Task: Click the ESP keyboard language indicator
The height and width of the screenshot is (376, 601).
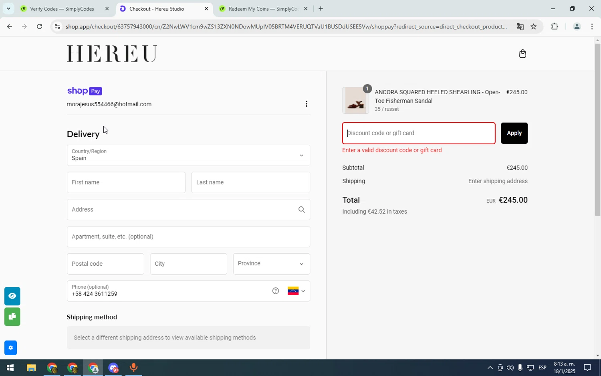Action: click(x=543, y=368)
